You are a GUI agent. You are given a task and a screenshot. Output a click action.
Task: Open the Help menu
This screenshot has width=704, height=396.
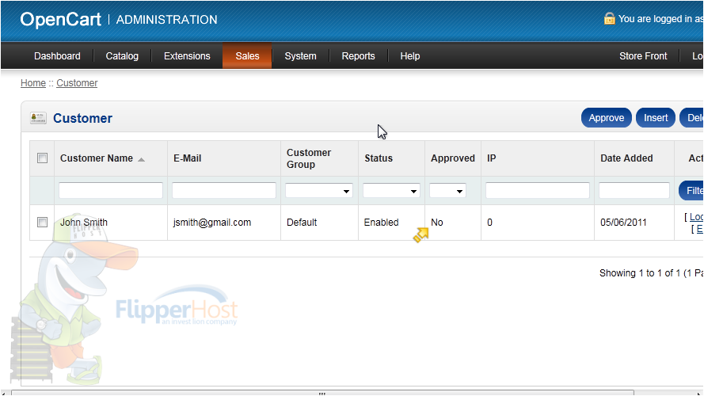tap(410, 56)
